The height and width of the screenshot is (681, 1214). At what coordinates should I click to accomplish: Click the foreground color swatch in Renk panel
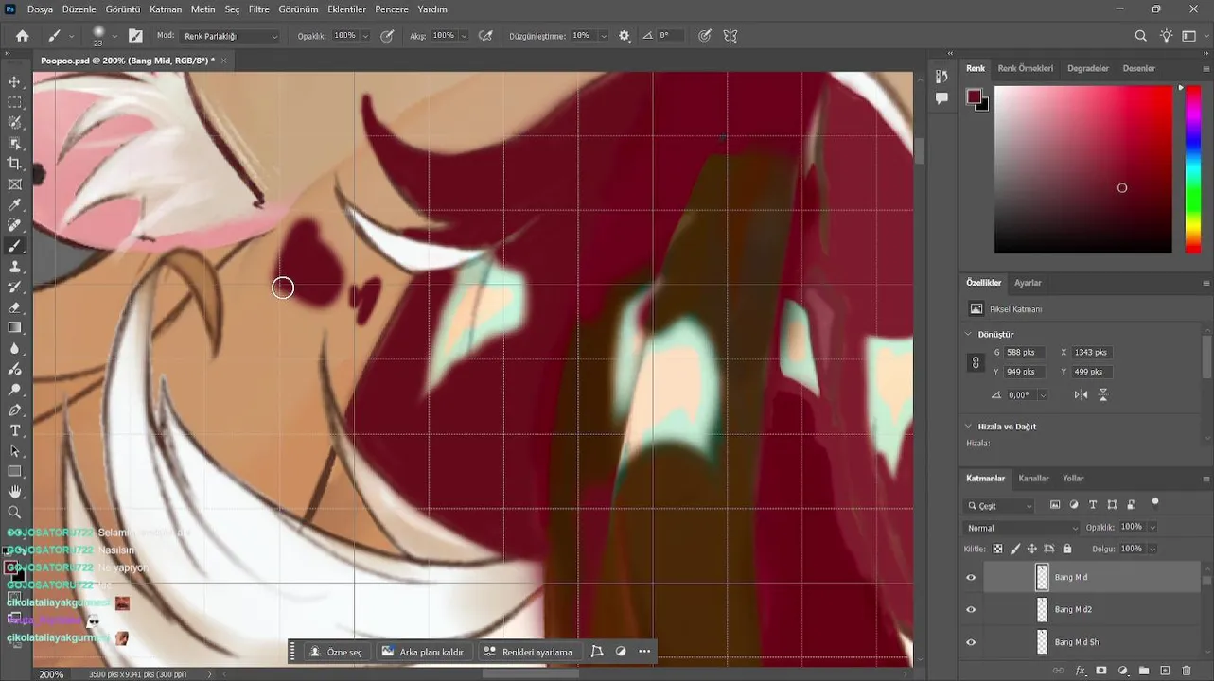pos(974,96)
